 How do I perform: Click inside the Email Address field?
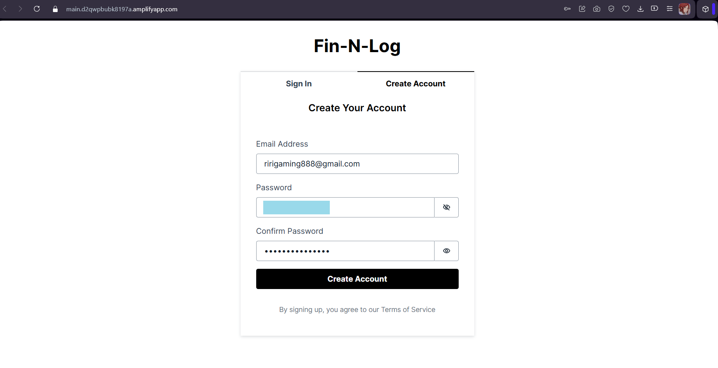point(357,164)
